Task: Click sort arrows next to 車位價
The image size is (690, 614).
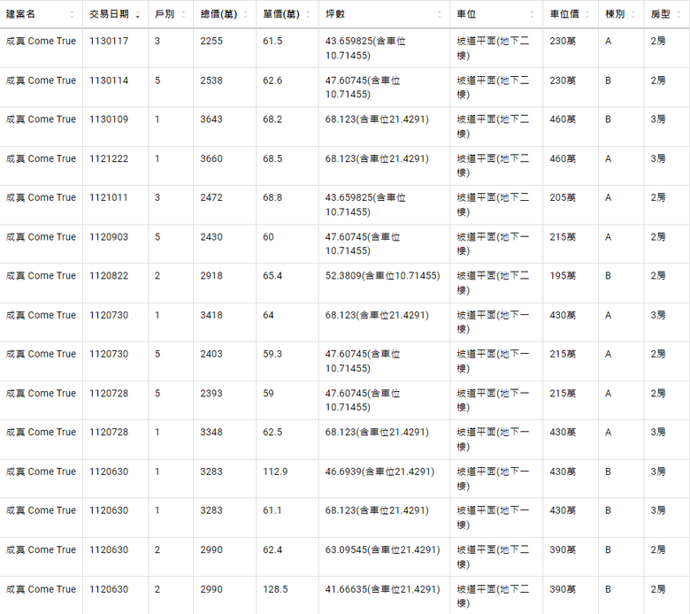Action: (x=587, y=14)
